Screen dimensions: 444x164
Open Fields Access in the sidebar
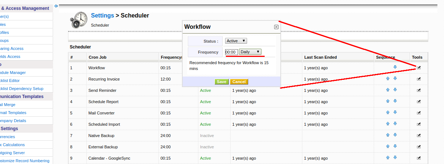(x=10, y=56)
